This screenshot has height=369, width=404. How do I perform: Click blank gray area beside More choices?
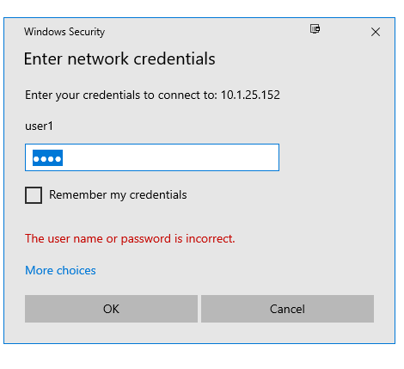pyautogui.click(x=230, y=270)
